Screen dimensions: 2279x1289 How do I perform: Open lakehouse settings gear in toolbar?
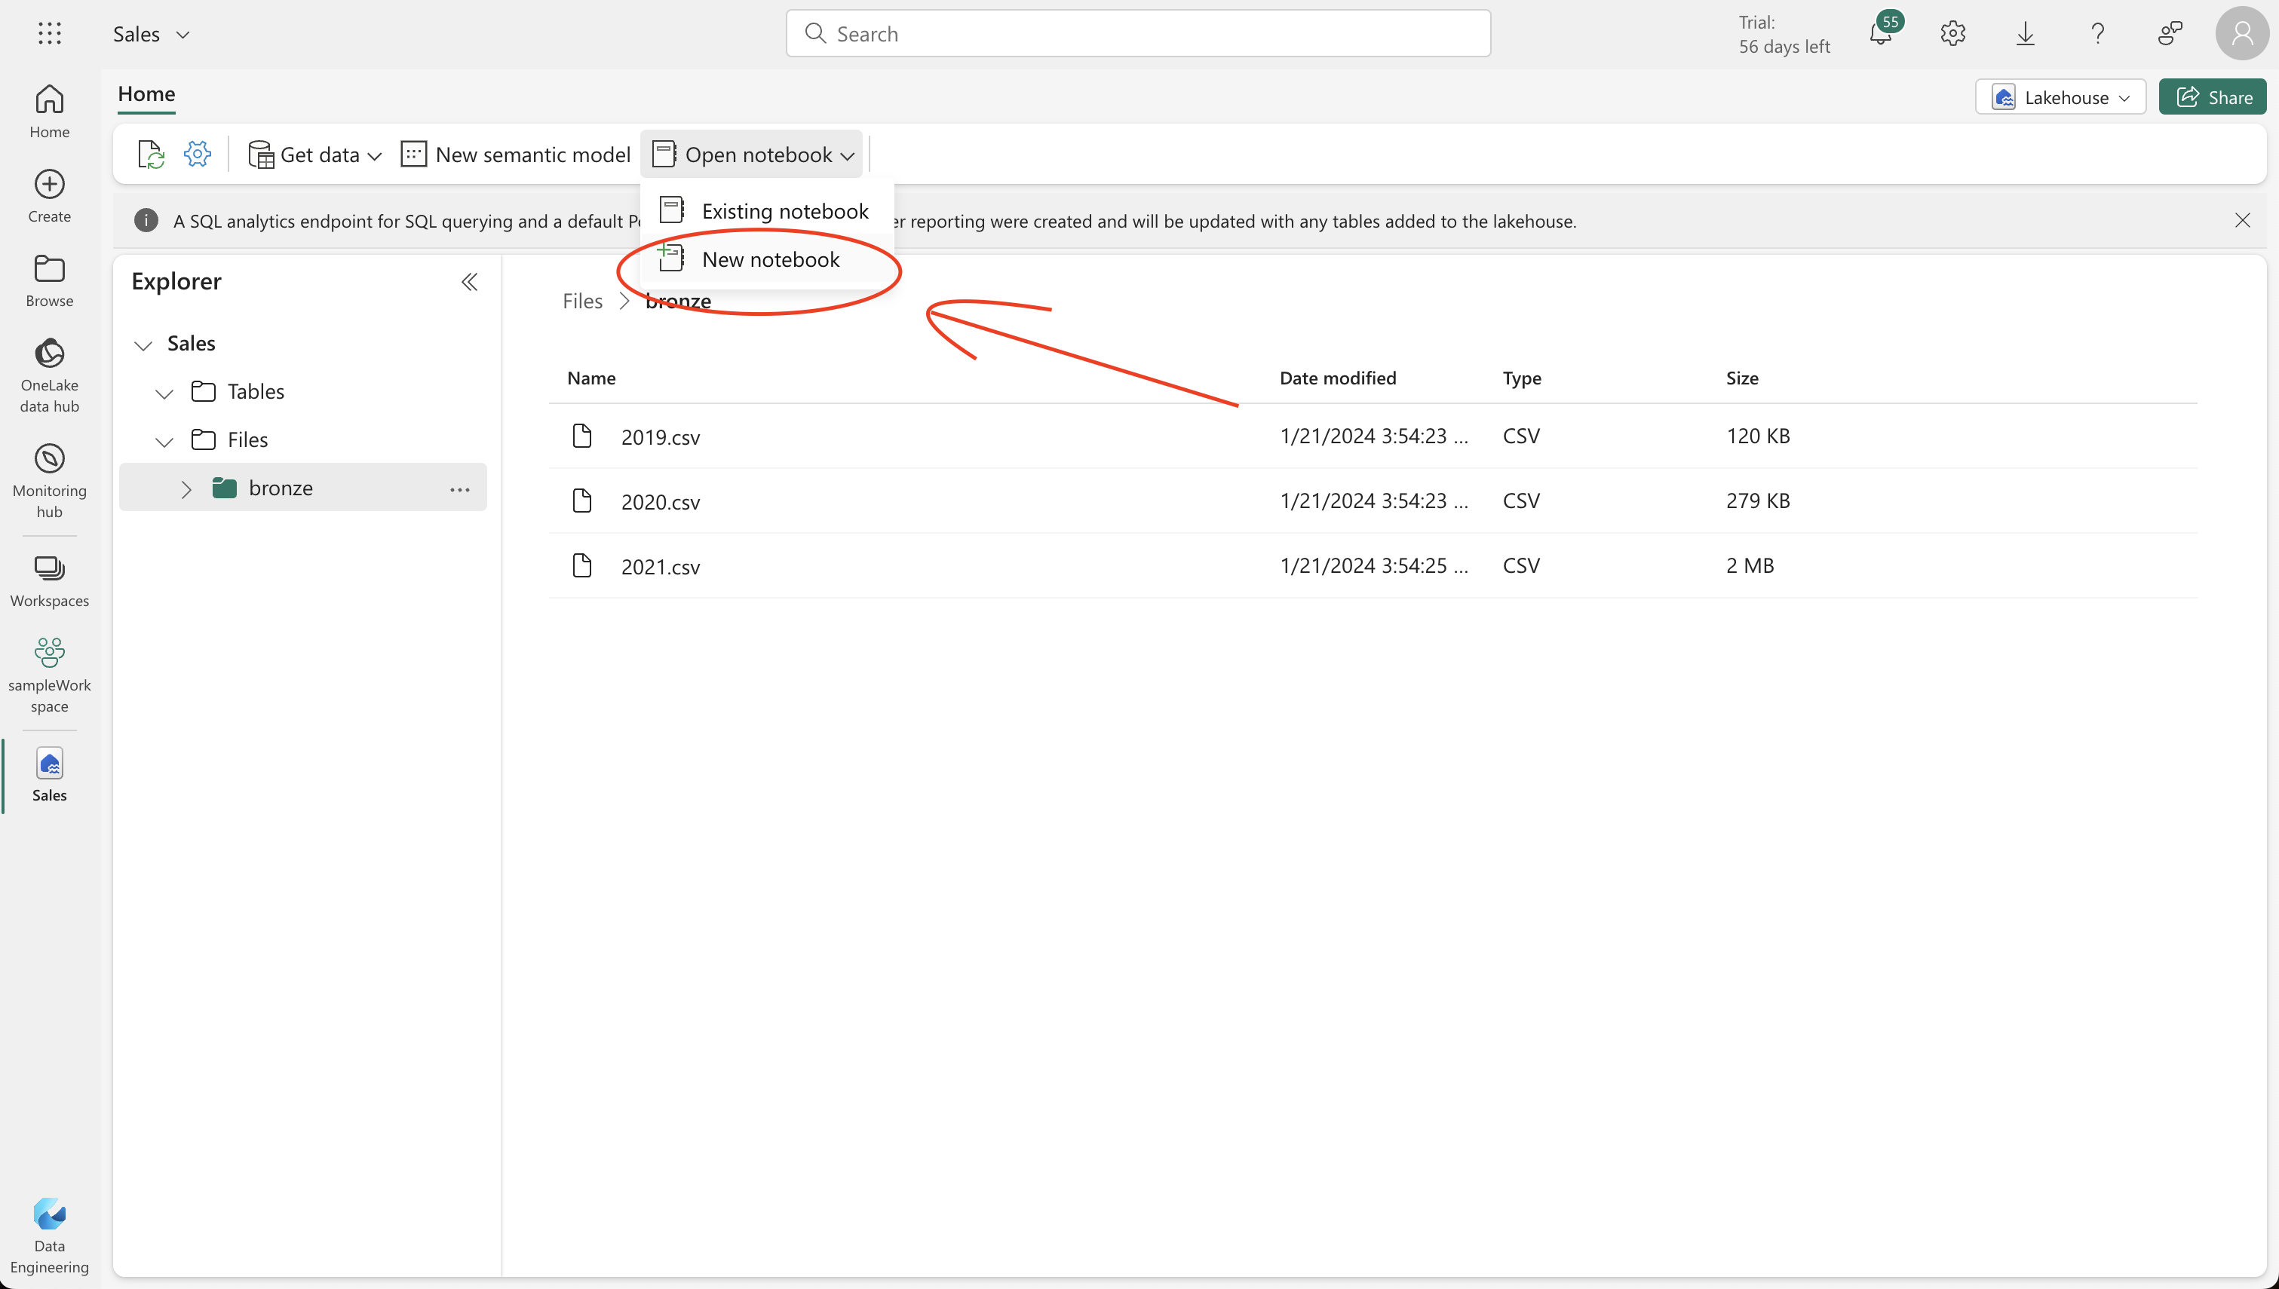click(198, 154)
